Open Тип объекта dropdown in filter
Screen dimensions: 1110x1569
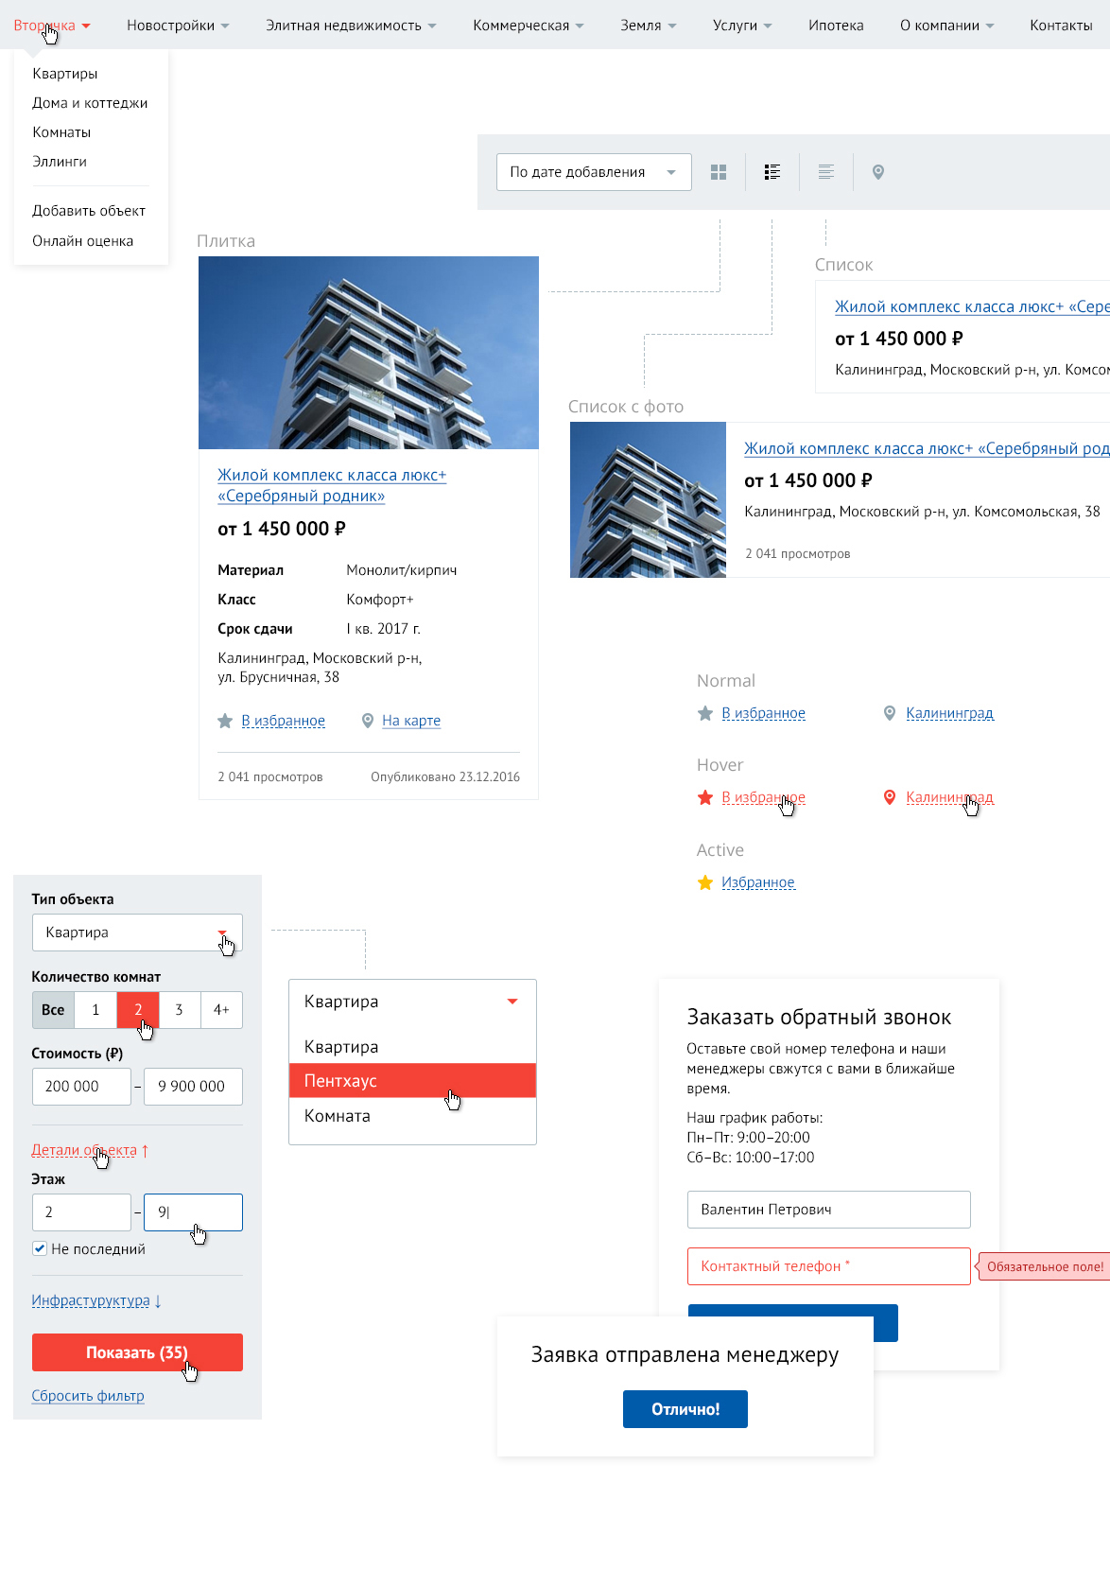pos(137,933)
